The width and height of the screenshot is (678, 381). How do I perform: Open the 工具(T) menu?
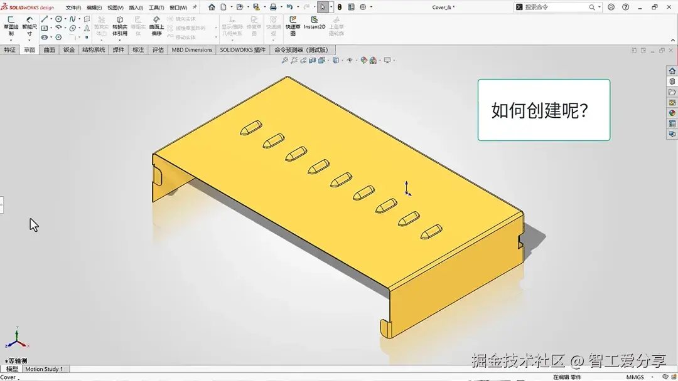(x=156, y=8)
